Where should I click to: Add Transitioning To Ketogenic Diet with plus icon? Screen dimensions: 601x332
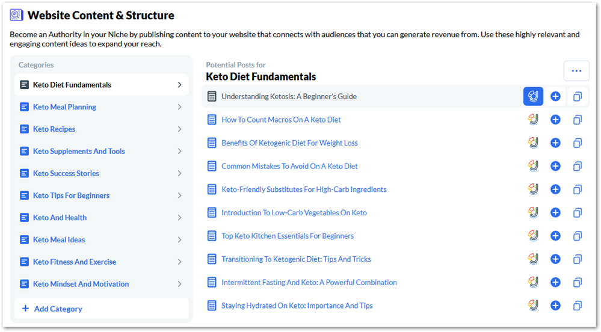tap(555, 259)
